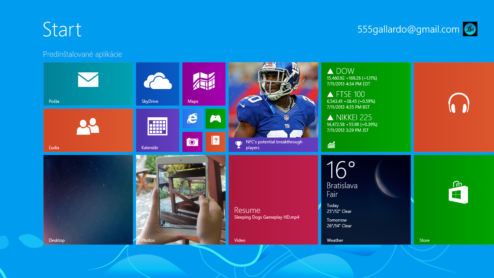Click the DOW index entry

(352, 77)
